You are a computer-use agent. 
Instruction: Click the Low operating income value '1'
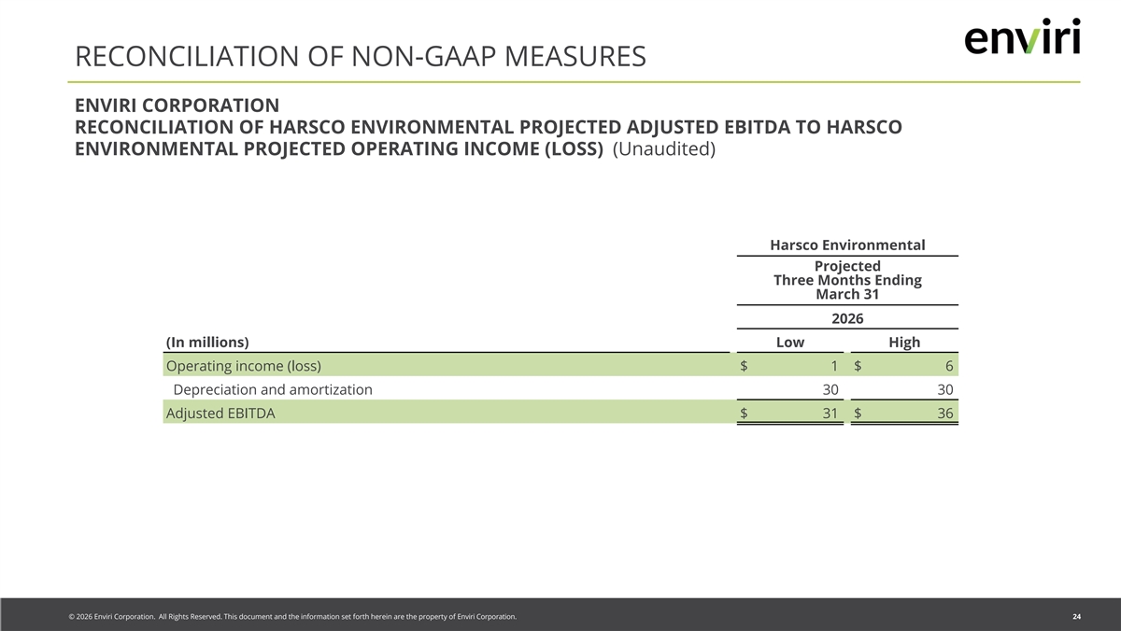tap(834, 366)
